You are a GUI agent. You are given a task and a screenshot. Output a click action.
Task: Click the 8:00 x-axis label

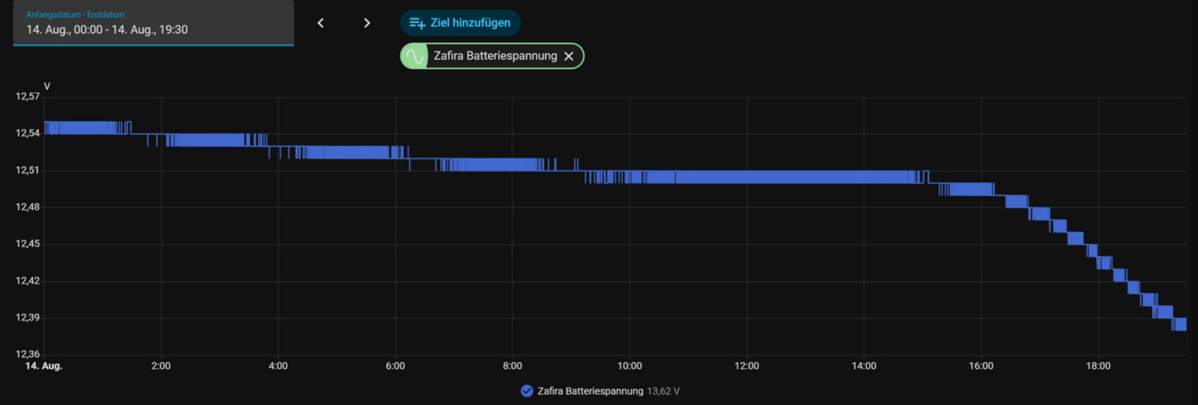[x=512, y=366]
